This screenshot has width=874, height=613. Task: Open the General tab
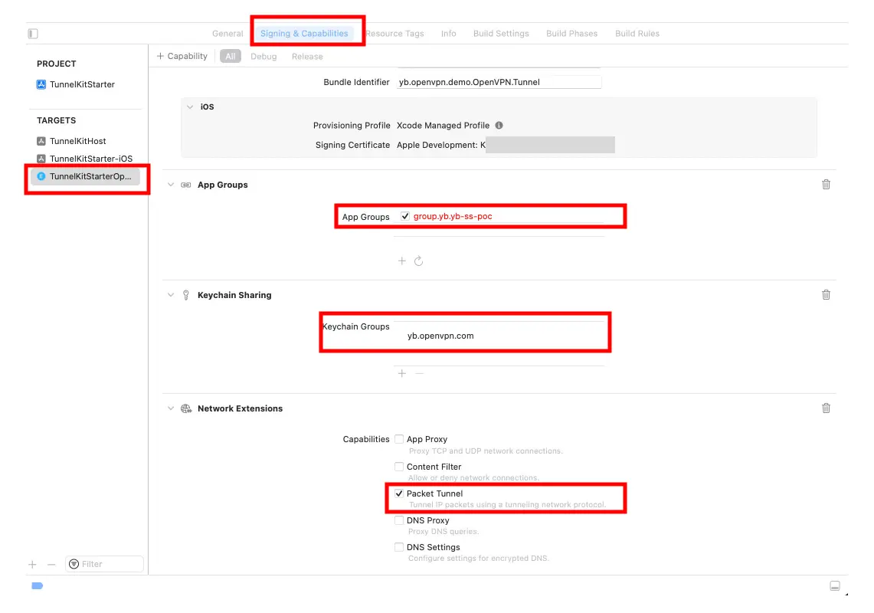point(228,34)
